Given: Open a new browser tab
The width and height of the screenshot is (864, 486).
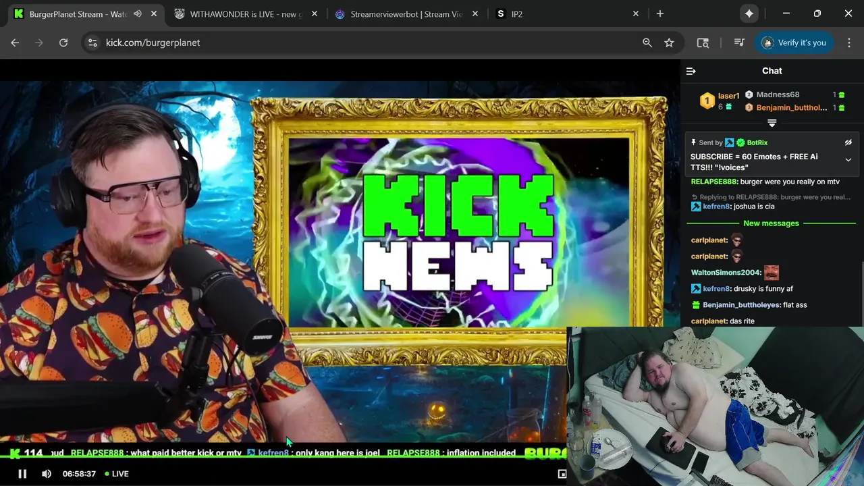Looking at the screenshot, I should coord(660,14).
